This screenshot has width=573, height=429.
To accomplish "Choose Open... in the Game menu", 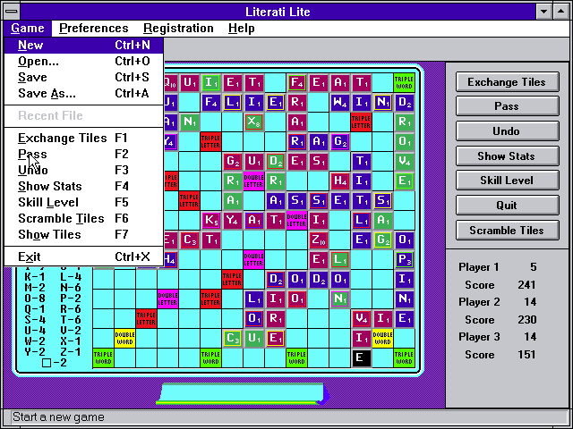I will pos(38,61).
